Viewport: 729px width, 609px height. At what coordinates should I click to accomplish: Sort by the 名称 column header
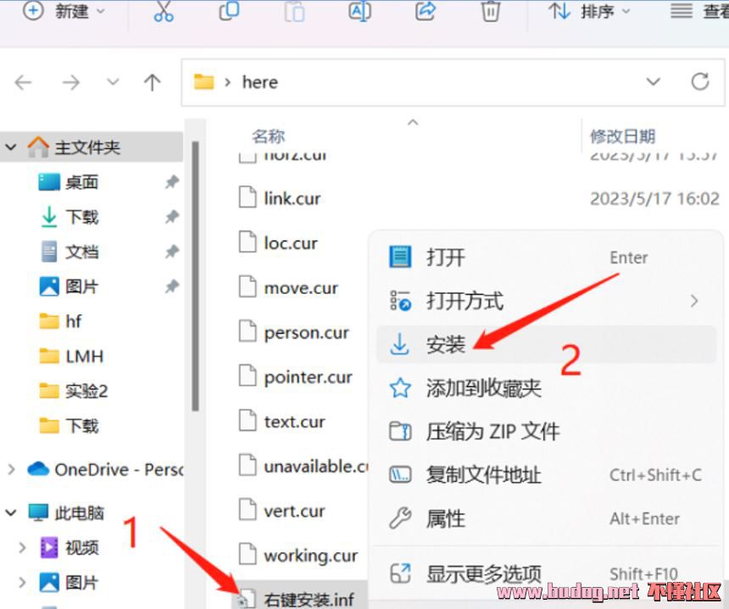(x=268, y=136)
